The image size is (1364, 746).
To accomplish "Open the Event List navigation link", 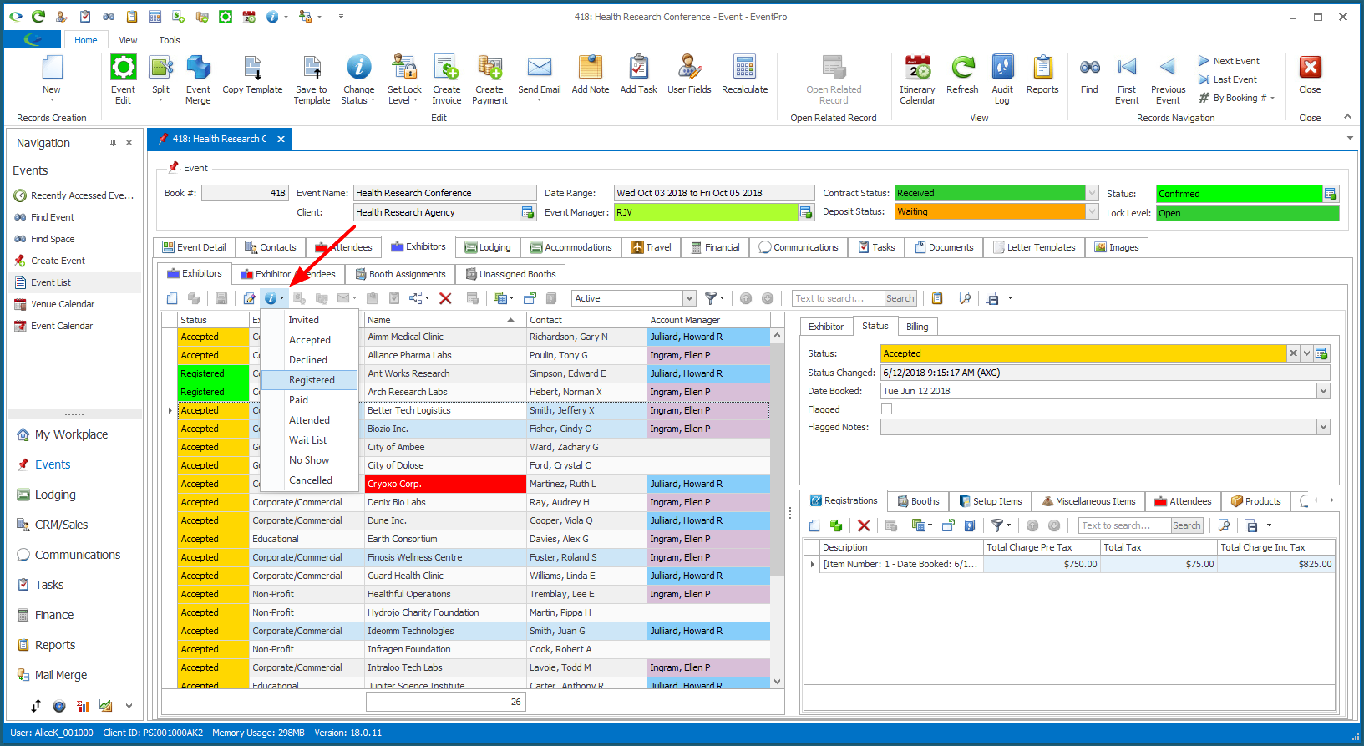I will [x=51, y=282].
